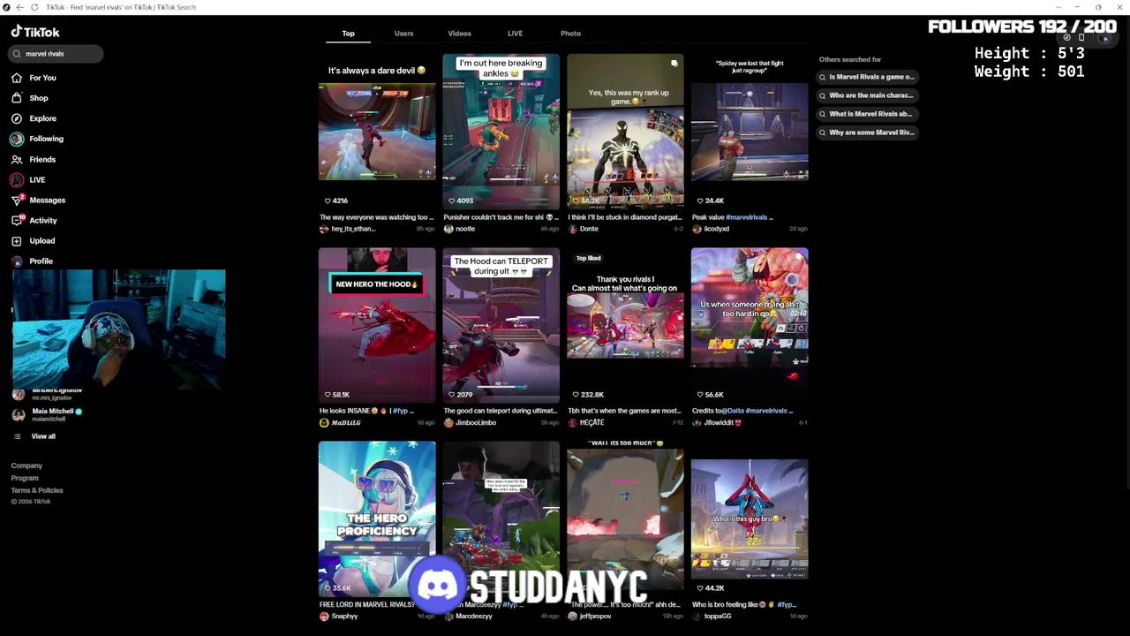The width and height of the screenshot is (1130, 636).
Task: Switch to the Videos tab
Action: (x=459, y=34)
